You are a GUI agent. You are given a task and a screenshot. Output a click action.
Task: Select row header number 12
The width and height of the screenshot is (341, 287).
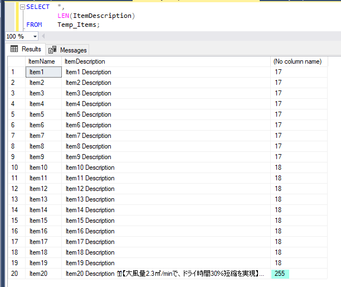(x=14, y=189)
